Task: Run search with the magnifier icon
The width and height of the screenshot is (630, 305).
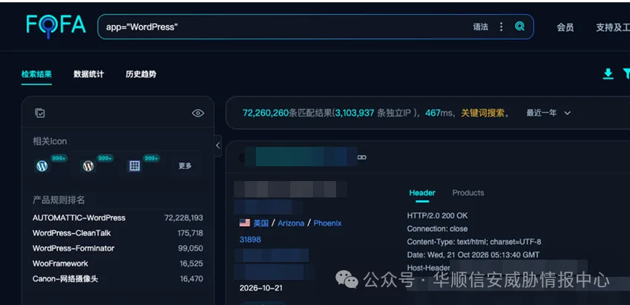Action: coord(519,27)
